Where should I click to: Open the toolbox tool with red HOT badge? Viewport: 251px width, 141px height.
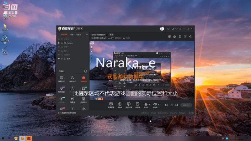[x=61, y=109]
